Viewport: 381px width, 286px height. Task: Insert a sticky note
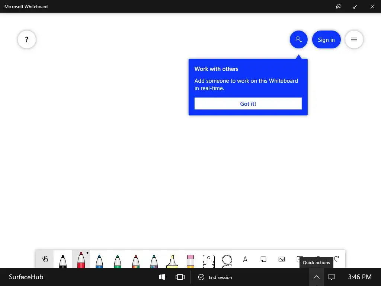click(x=263, y=259)
